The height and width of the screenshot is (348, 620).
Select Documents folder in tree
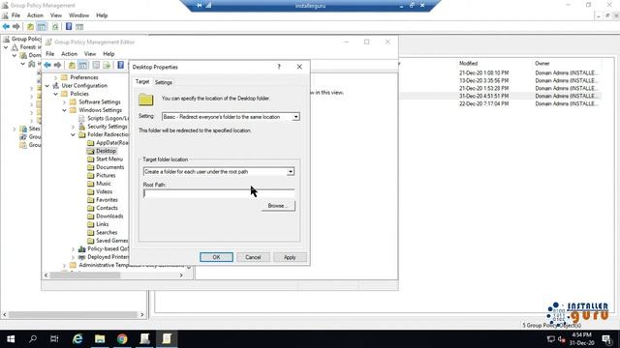pyautogui.click(x=109, y=167)
